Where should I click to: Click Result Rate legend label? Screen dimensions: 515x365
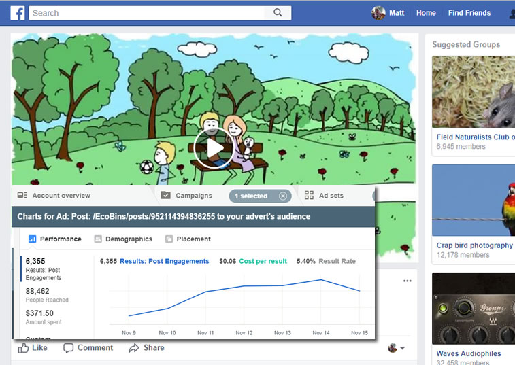(337, 261)
